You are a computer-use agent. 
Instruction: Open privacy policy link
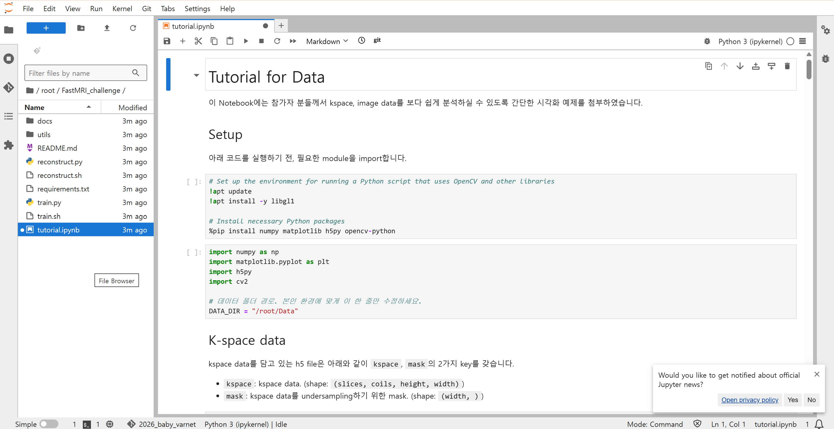pyautogui.click(x=750, y=399)
